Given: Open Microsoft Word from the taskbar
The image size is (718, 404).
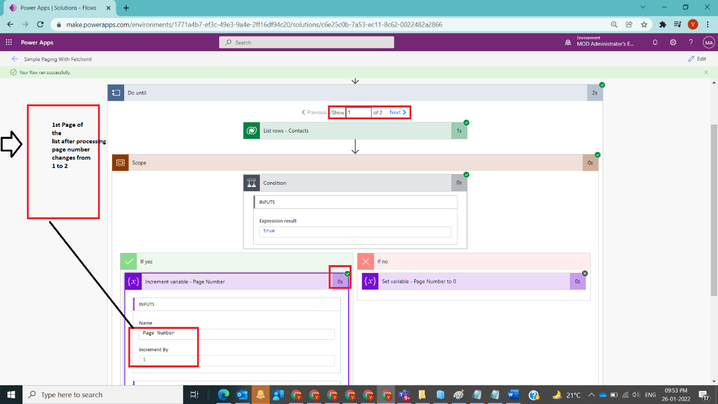Looking at the screenshot, I should pyautogui.click(x=513, y=394).
